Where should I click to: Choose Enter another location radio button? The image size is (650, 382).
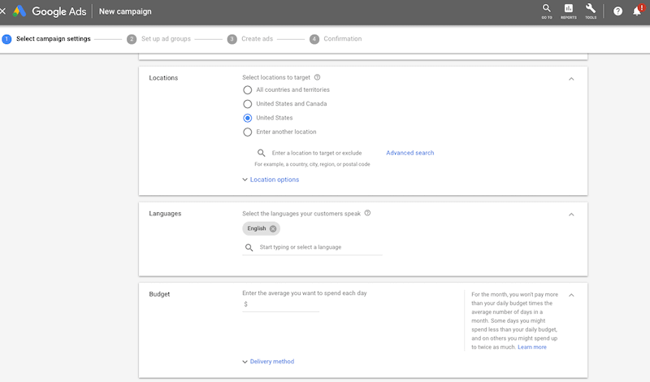[248, 132]
